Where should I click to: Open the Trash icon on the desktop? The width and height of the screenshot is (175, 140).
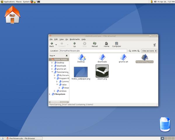(x=164, y=124)
